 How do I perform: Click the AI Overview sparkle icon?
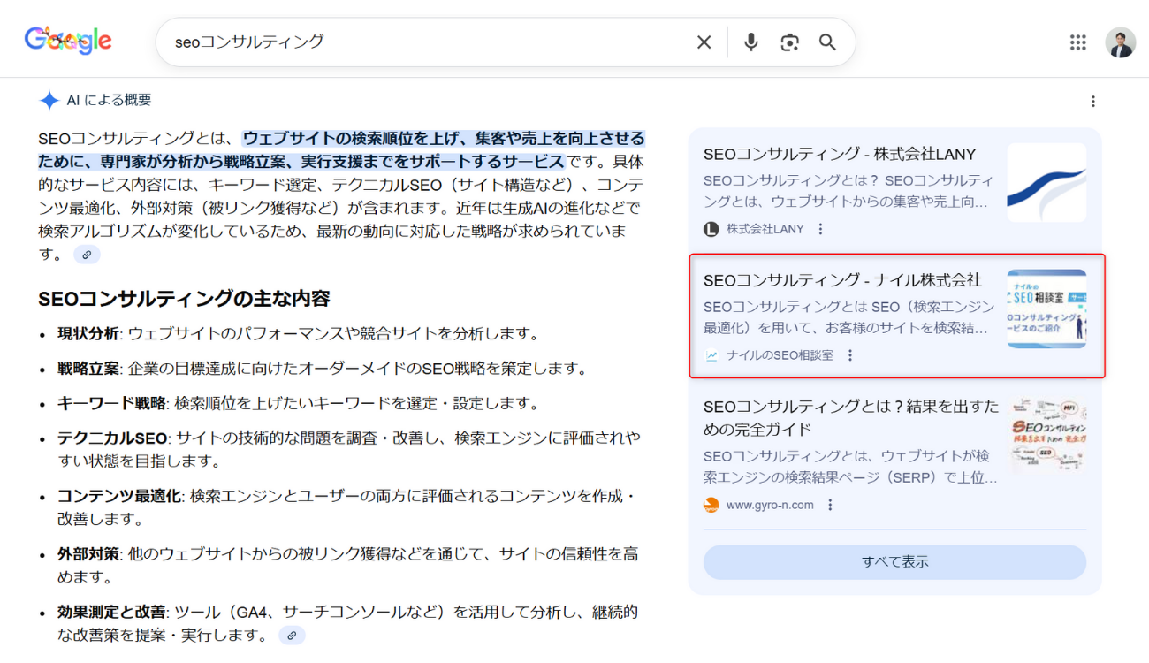pos(49,100)
